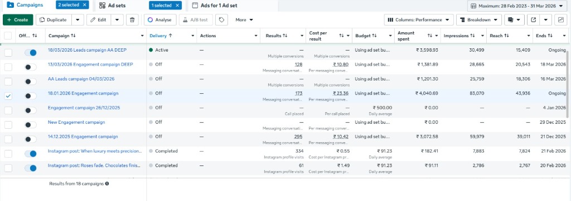This screenshot has width=571, height=201.
Task: Sort by Reach column arrows
Action: click(506, 36)
